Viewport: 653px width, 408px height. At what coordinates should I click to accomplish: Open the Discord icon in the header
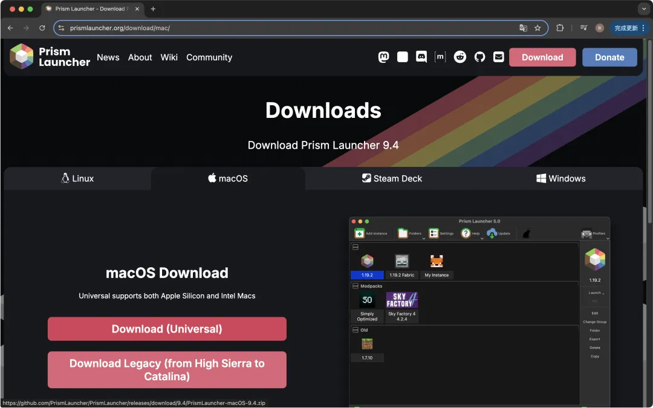421,57
